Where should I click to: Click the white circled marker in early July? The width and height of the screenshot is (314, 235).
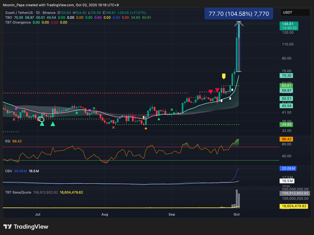pos(41,119)
